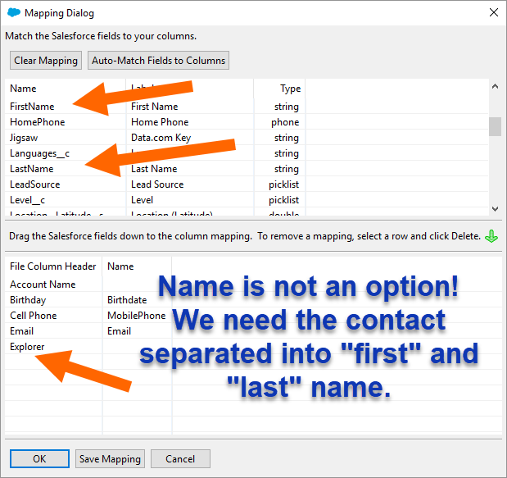Click File Column Header column heading
Image resolution: width=507 pixels, height=478 pixels.
52,266
